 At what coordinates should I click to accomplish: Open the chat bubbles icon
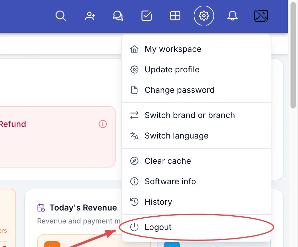point(118,16)
